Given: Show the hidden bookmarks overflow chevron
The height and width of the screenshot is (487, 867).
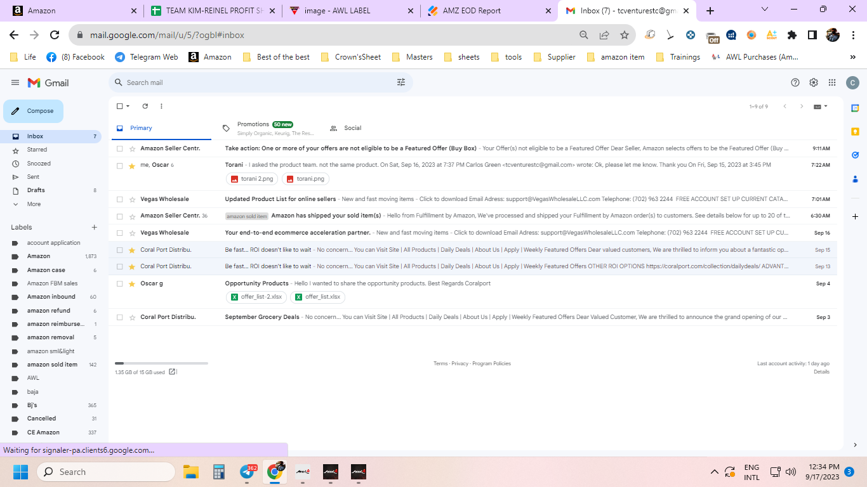Looking at the screenshot, I should tap(852, 57).
